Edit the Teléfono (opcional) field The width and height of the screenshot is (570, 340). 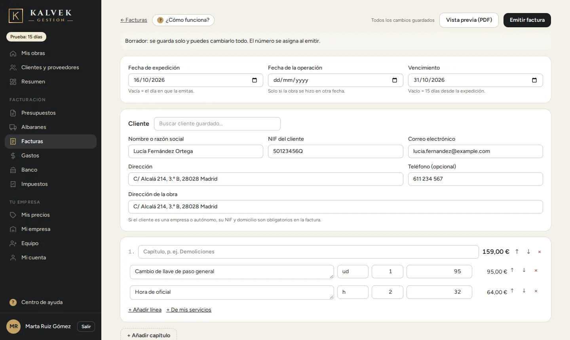click(x=475, y=179)
